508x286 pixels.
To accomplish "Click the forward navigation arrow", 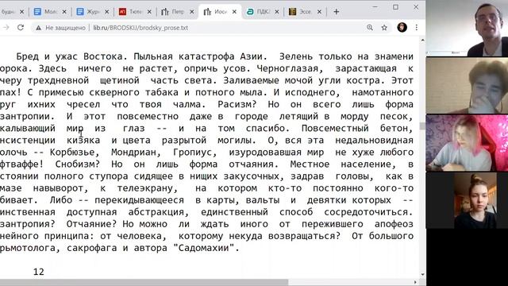I will pos(6,28).
